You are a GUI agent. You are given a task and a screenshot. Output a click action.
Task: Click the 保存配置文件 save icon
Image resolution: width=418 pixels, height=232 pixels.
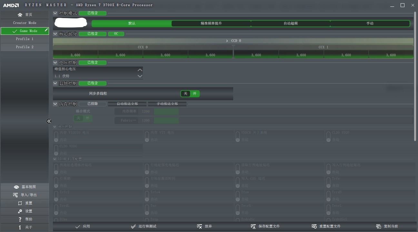254,227
